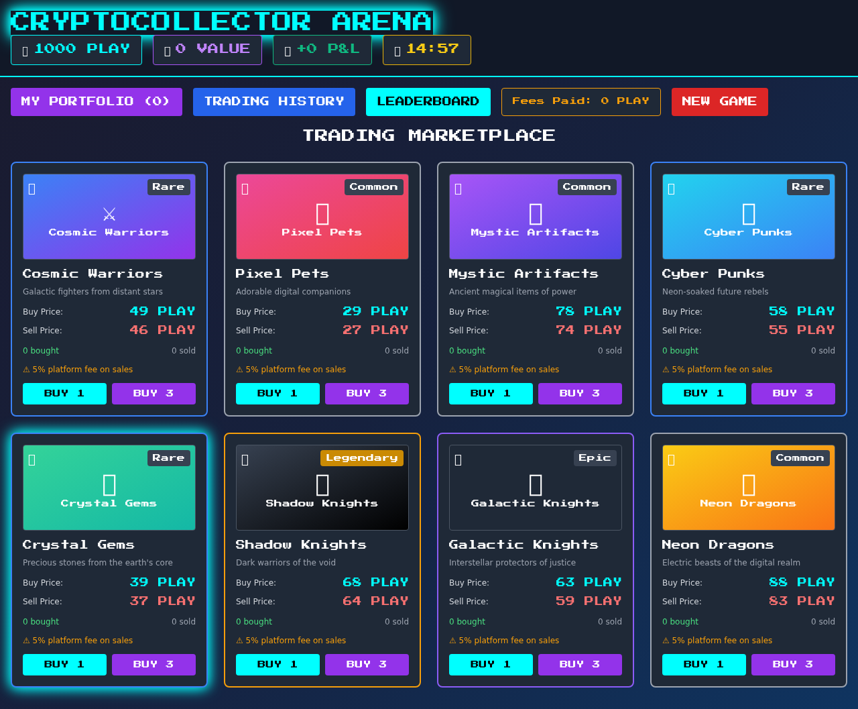Click the Mystic Artifacts card thumbnail
This screenshot has width=858, height=709.
[x=535, y=216]
